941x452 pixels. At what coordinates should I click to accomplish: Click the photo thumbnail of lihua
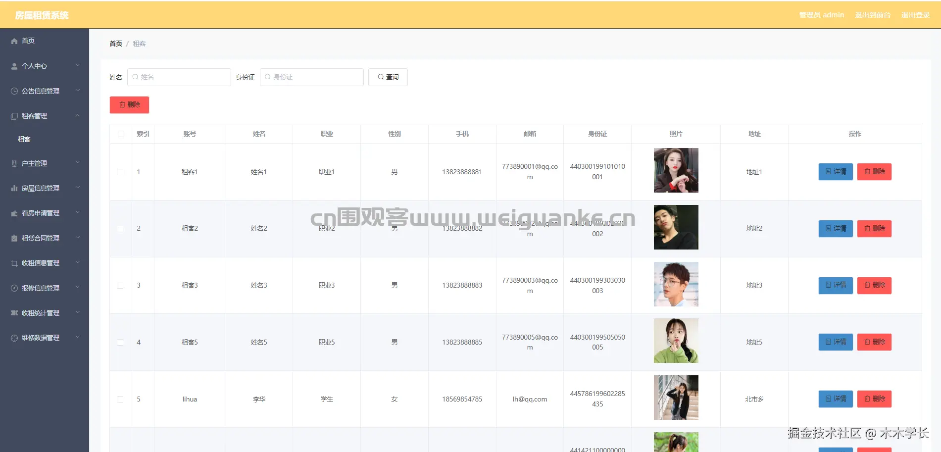coord(676,398)
